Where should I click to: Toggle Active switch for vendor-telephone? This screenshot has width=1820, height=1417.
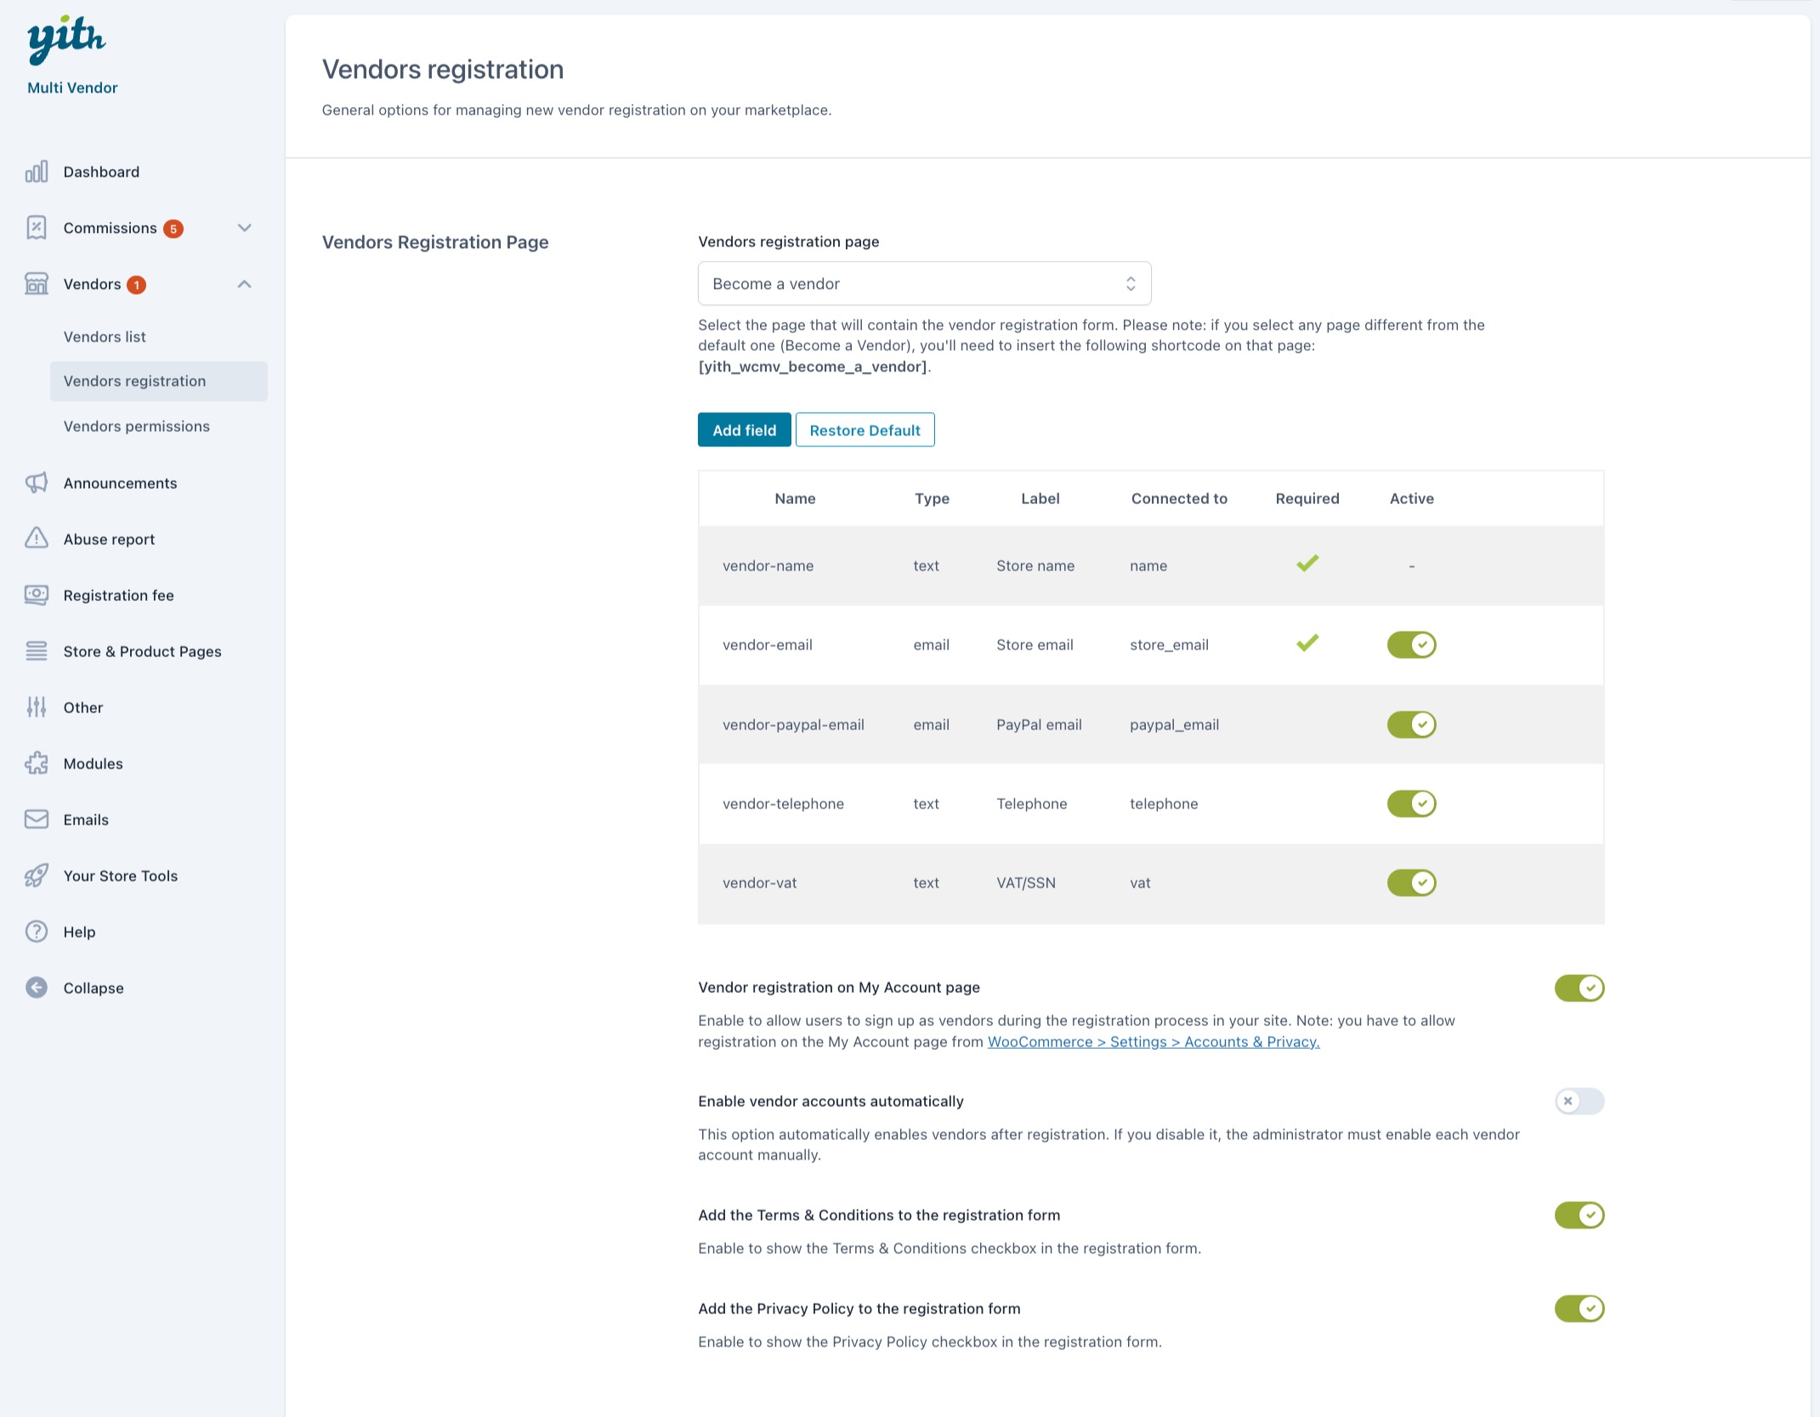point(1411,804)
